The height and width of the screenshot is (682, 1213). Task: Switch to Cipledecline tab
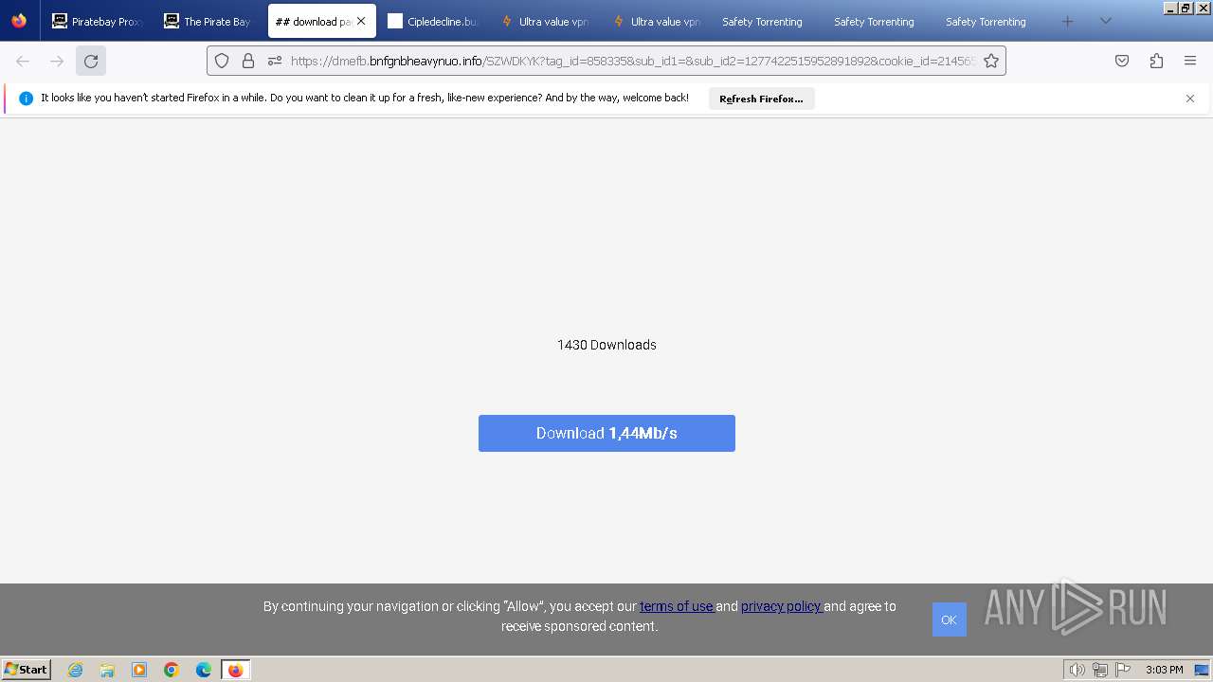coord(434,21)
